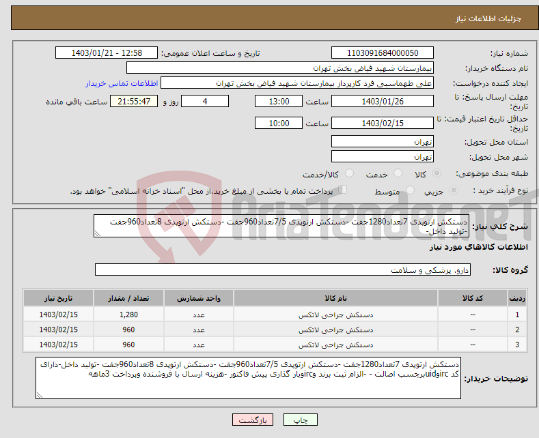Click the کد کالا column header
This screenshot has height=438, width=539.
click(473, 298)
